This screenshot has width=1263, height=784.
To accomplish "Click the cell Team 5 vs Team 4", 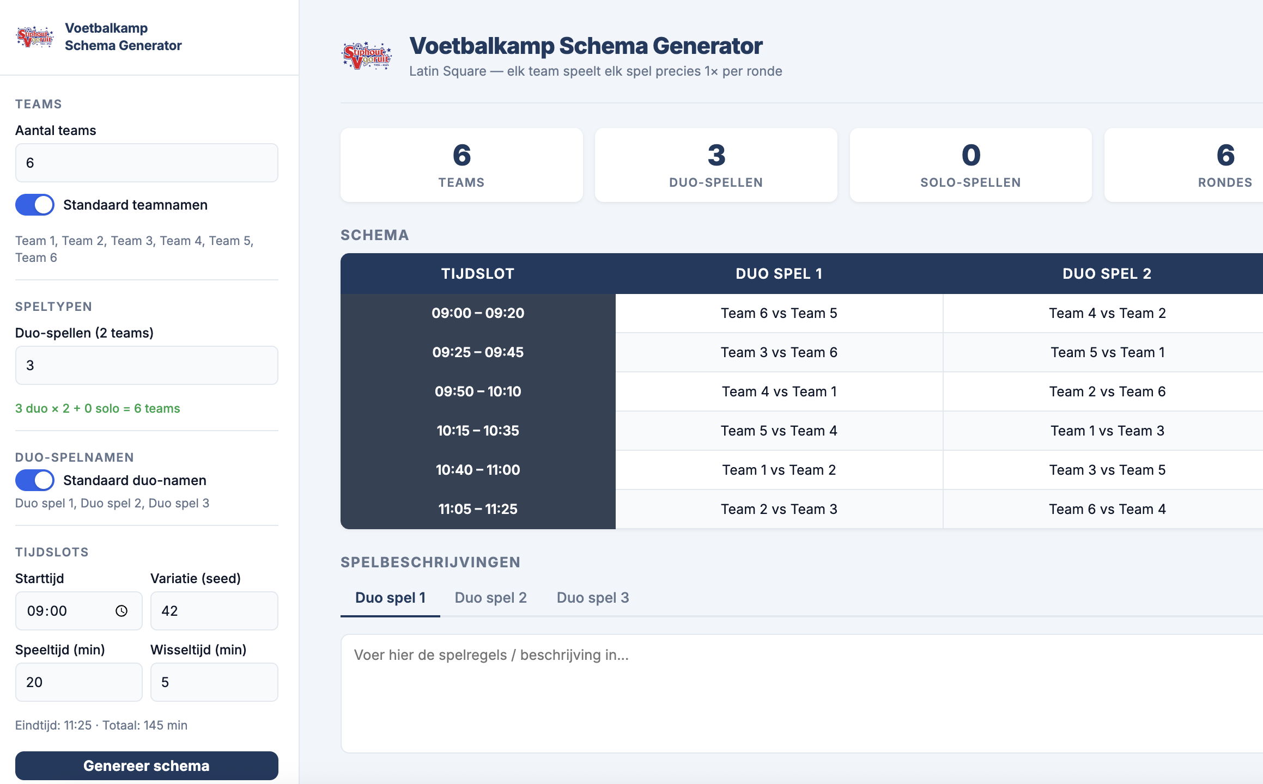I will click(x=779, y=431).
